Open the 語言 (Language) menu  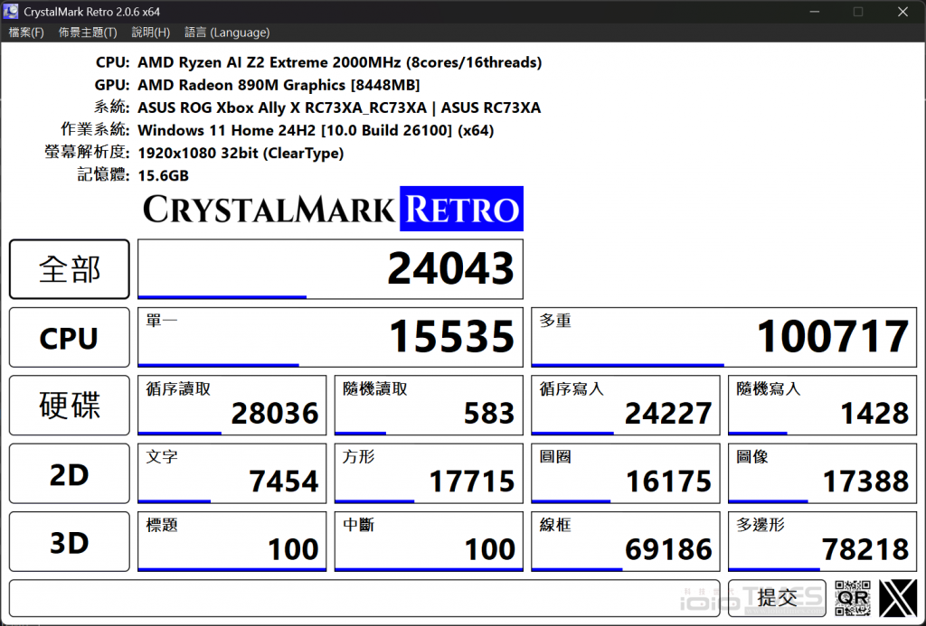(227, 33)
